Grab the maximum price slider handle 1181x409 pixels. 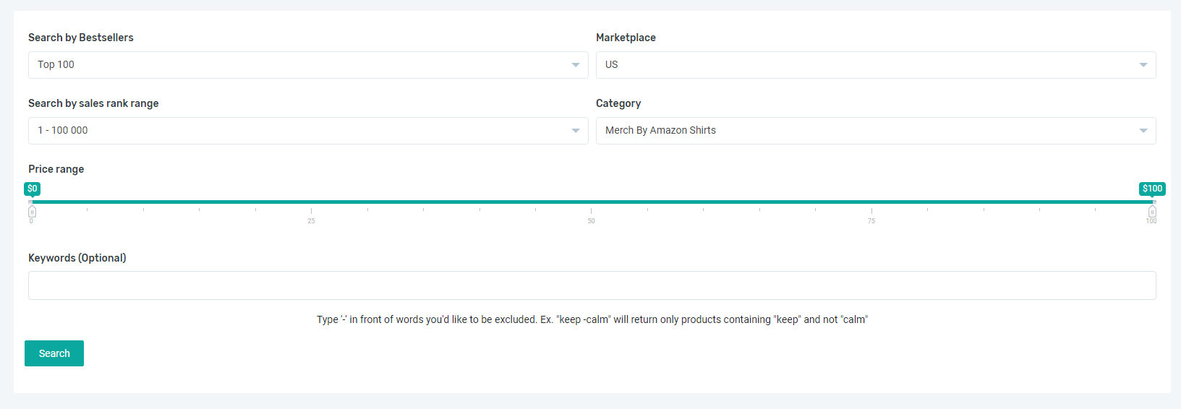coord(1152,212)
